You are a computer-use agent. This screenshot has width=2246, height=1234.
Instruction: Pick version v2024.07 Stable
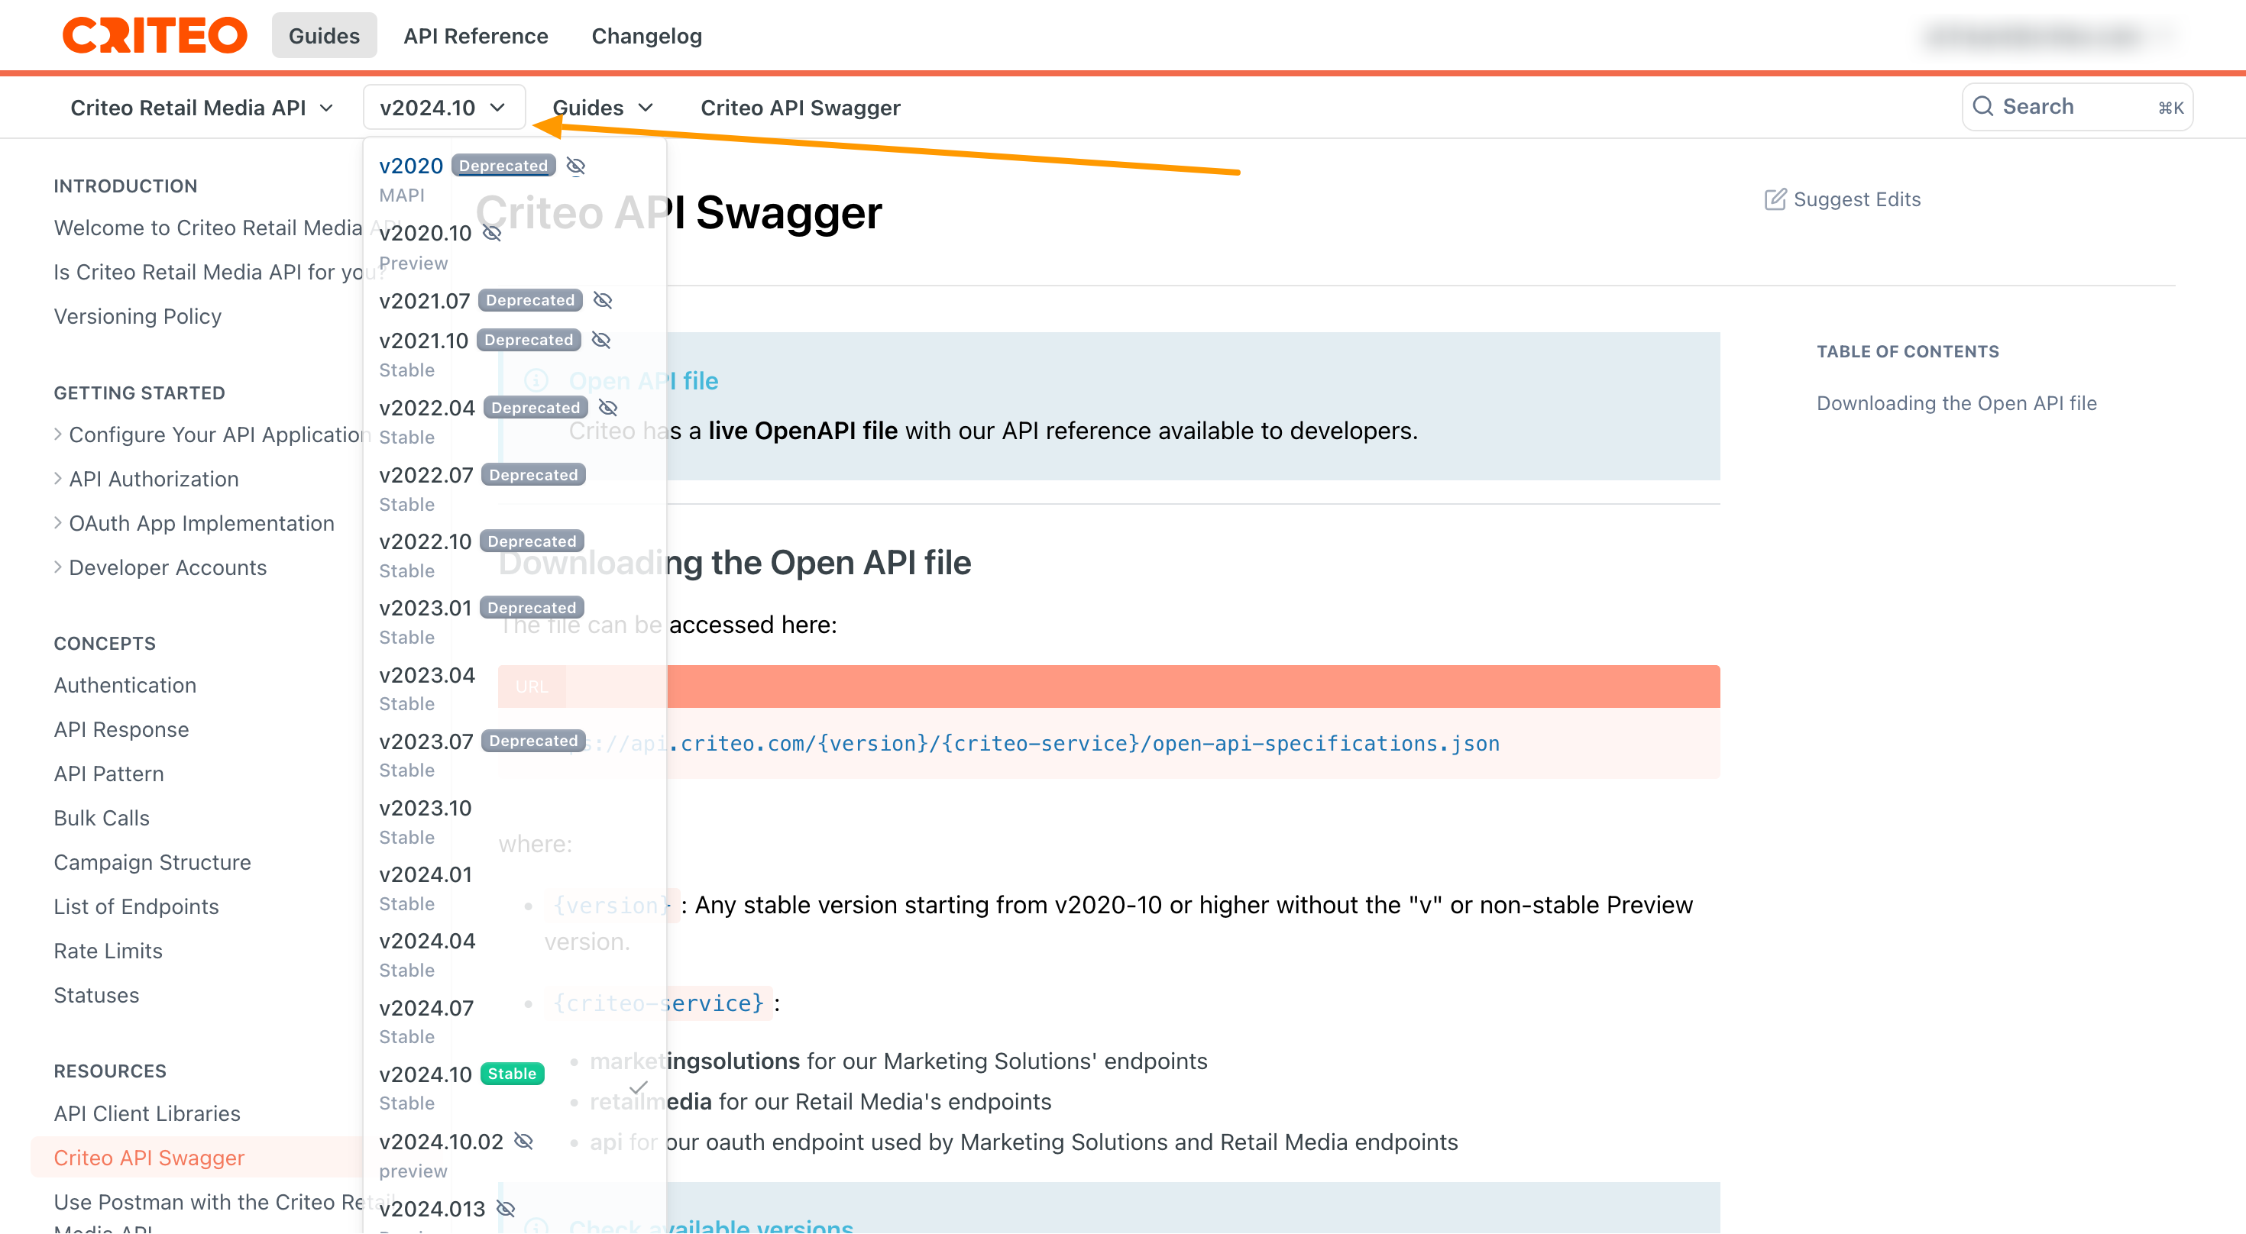click(x=514, y=1022)
